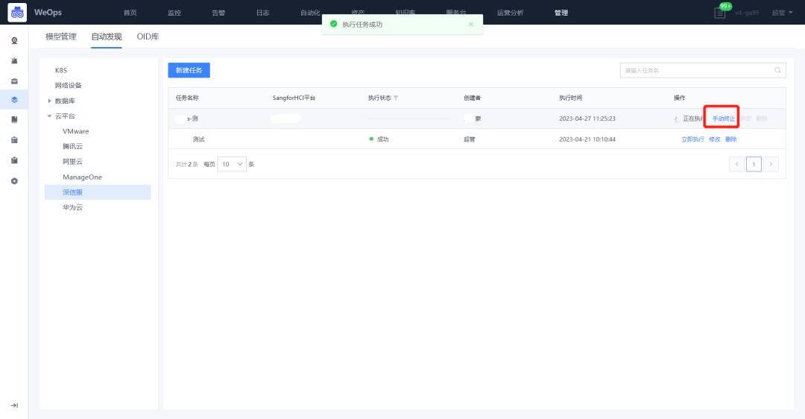
Task: Click the 新建任务 button
Action: point(189,70)
